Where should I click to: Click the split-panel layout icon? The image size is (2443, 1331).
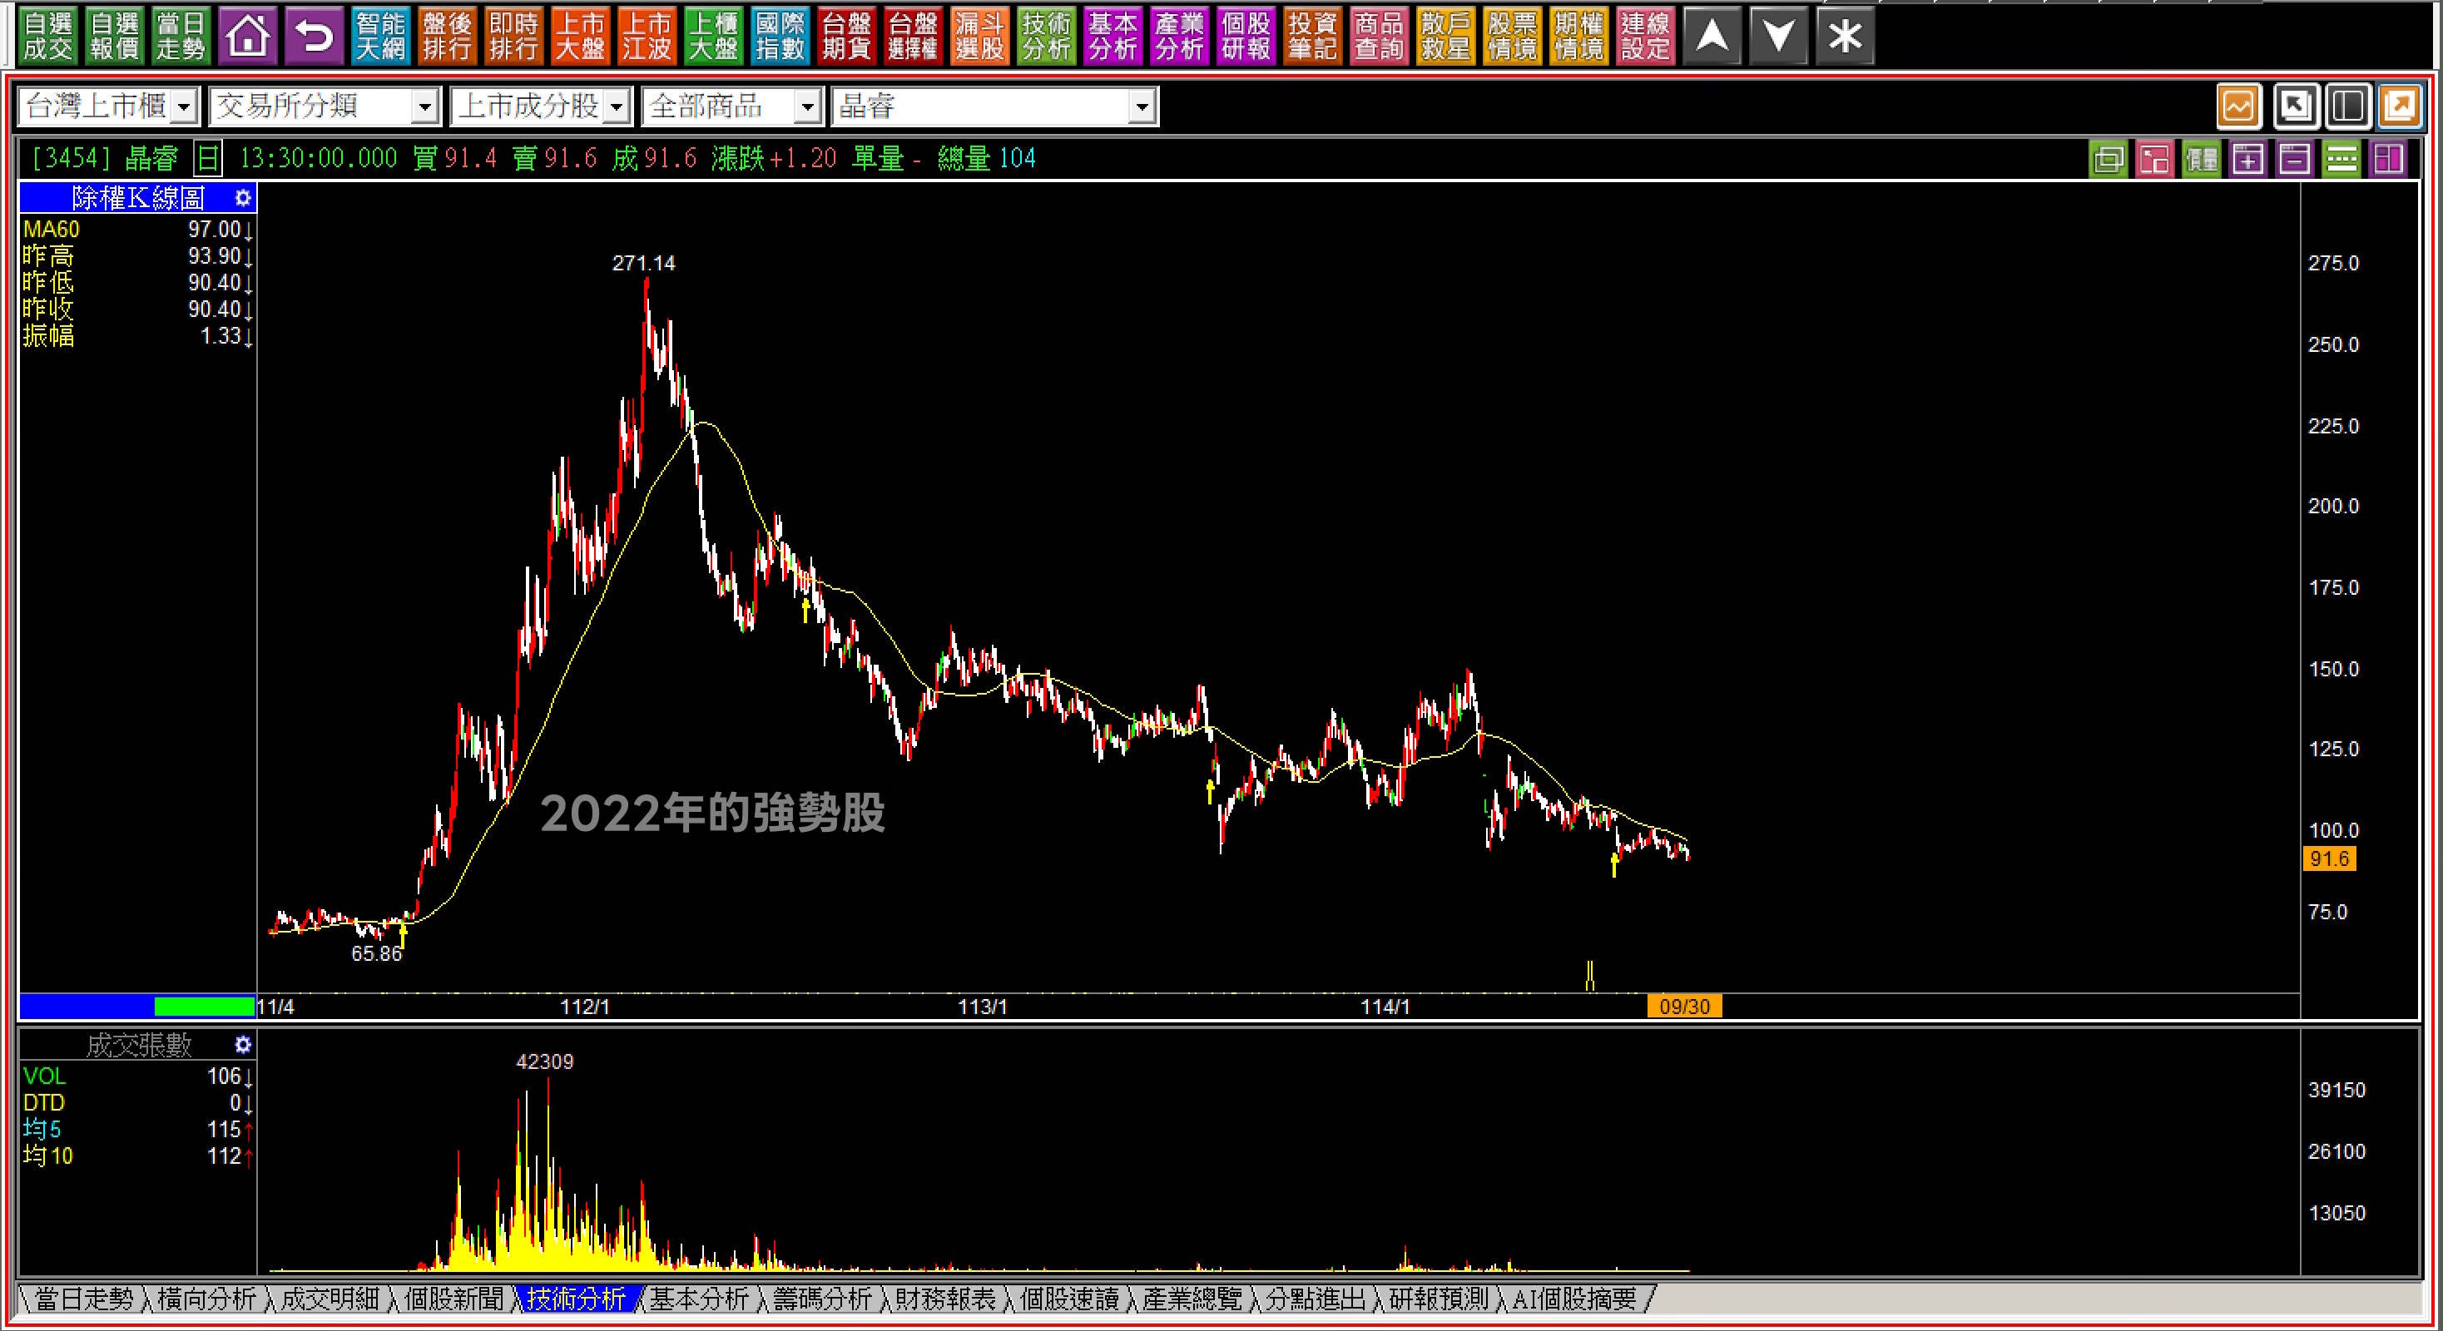[2347, 105]
